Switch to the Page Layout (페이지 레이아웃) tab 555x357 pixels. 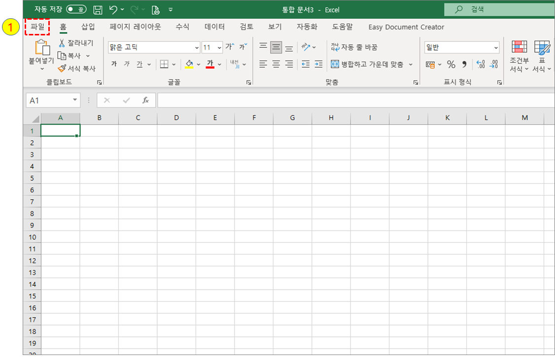pyautogui.click(x=135, y=27)
